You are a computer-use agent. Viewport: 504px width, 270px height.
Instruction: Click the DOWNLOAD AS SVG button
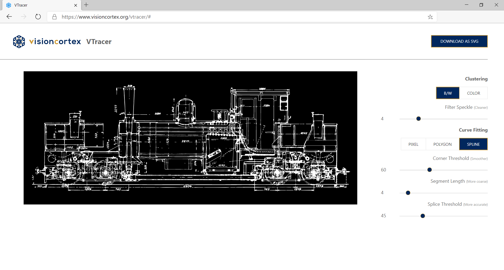(459, 41)
